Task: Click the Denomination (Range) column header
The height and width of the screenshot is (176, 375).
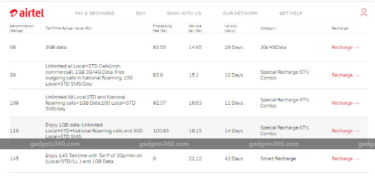Action: (x=22, y=28)
